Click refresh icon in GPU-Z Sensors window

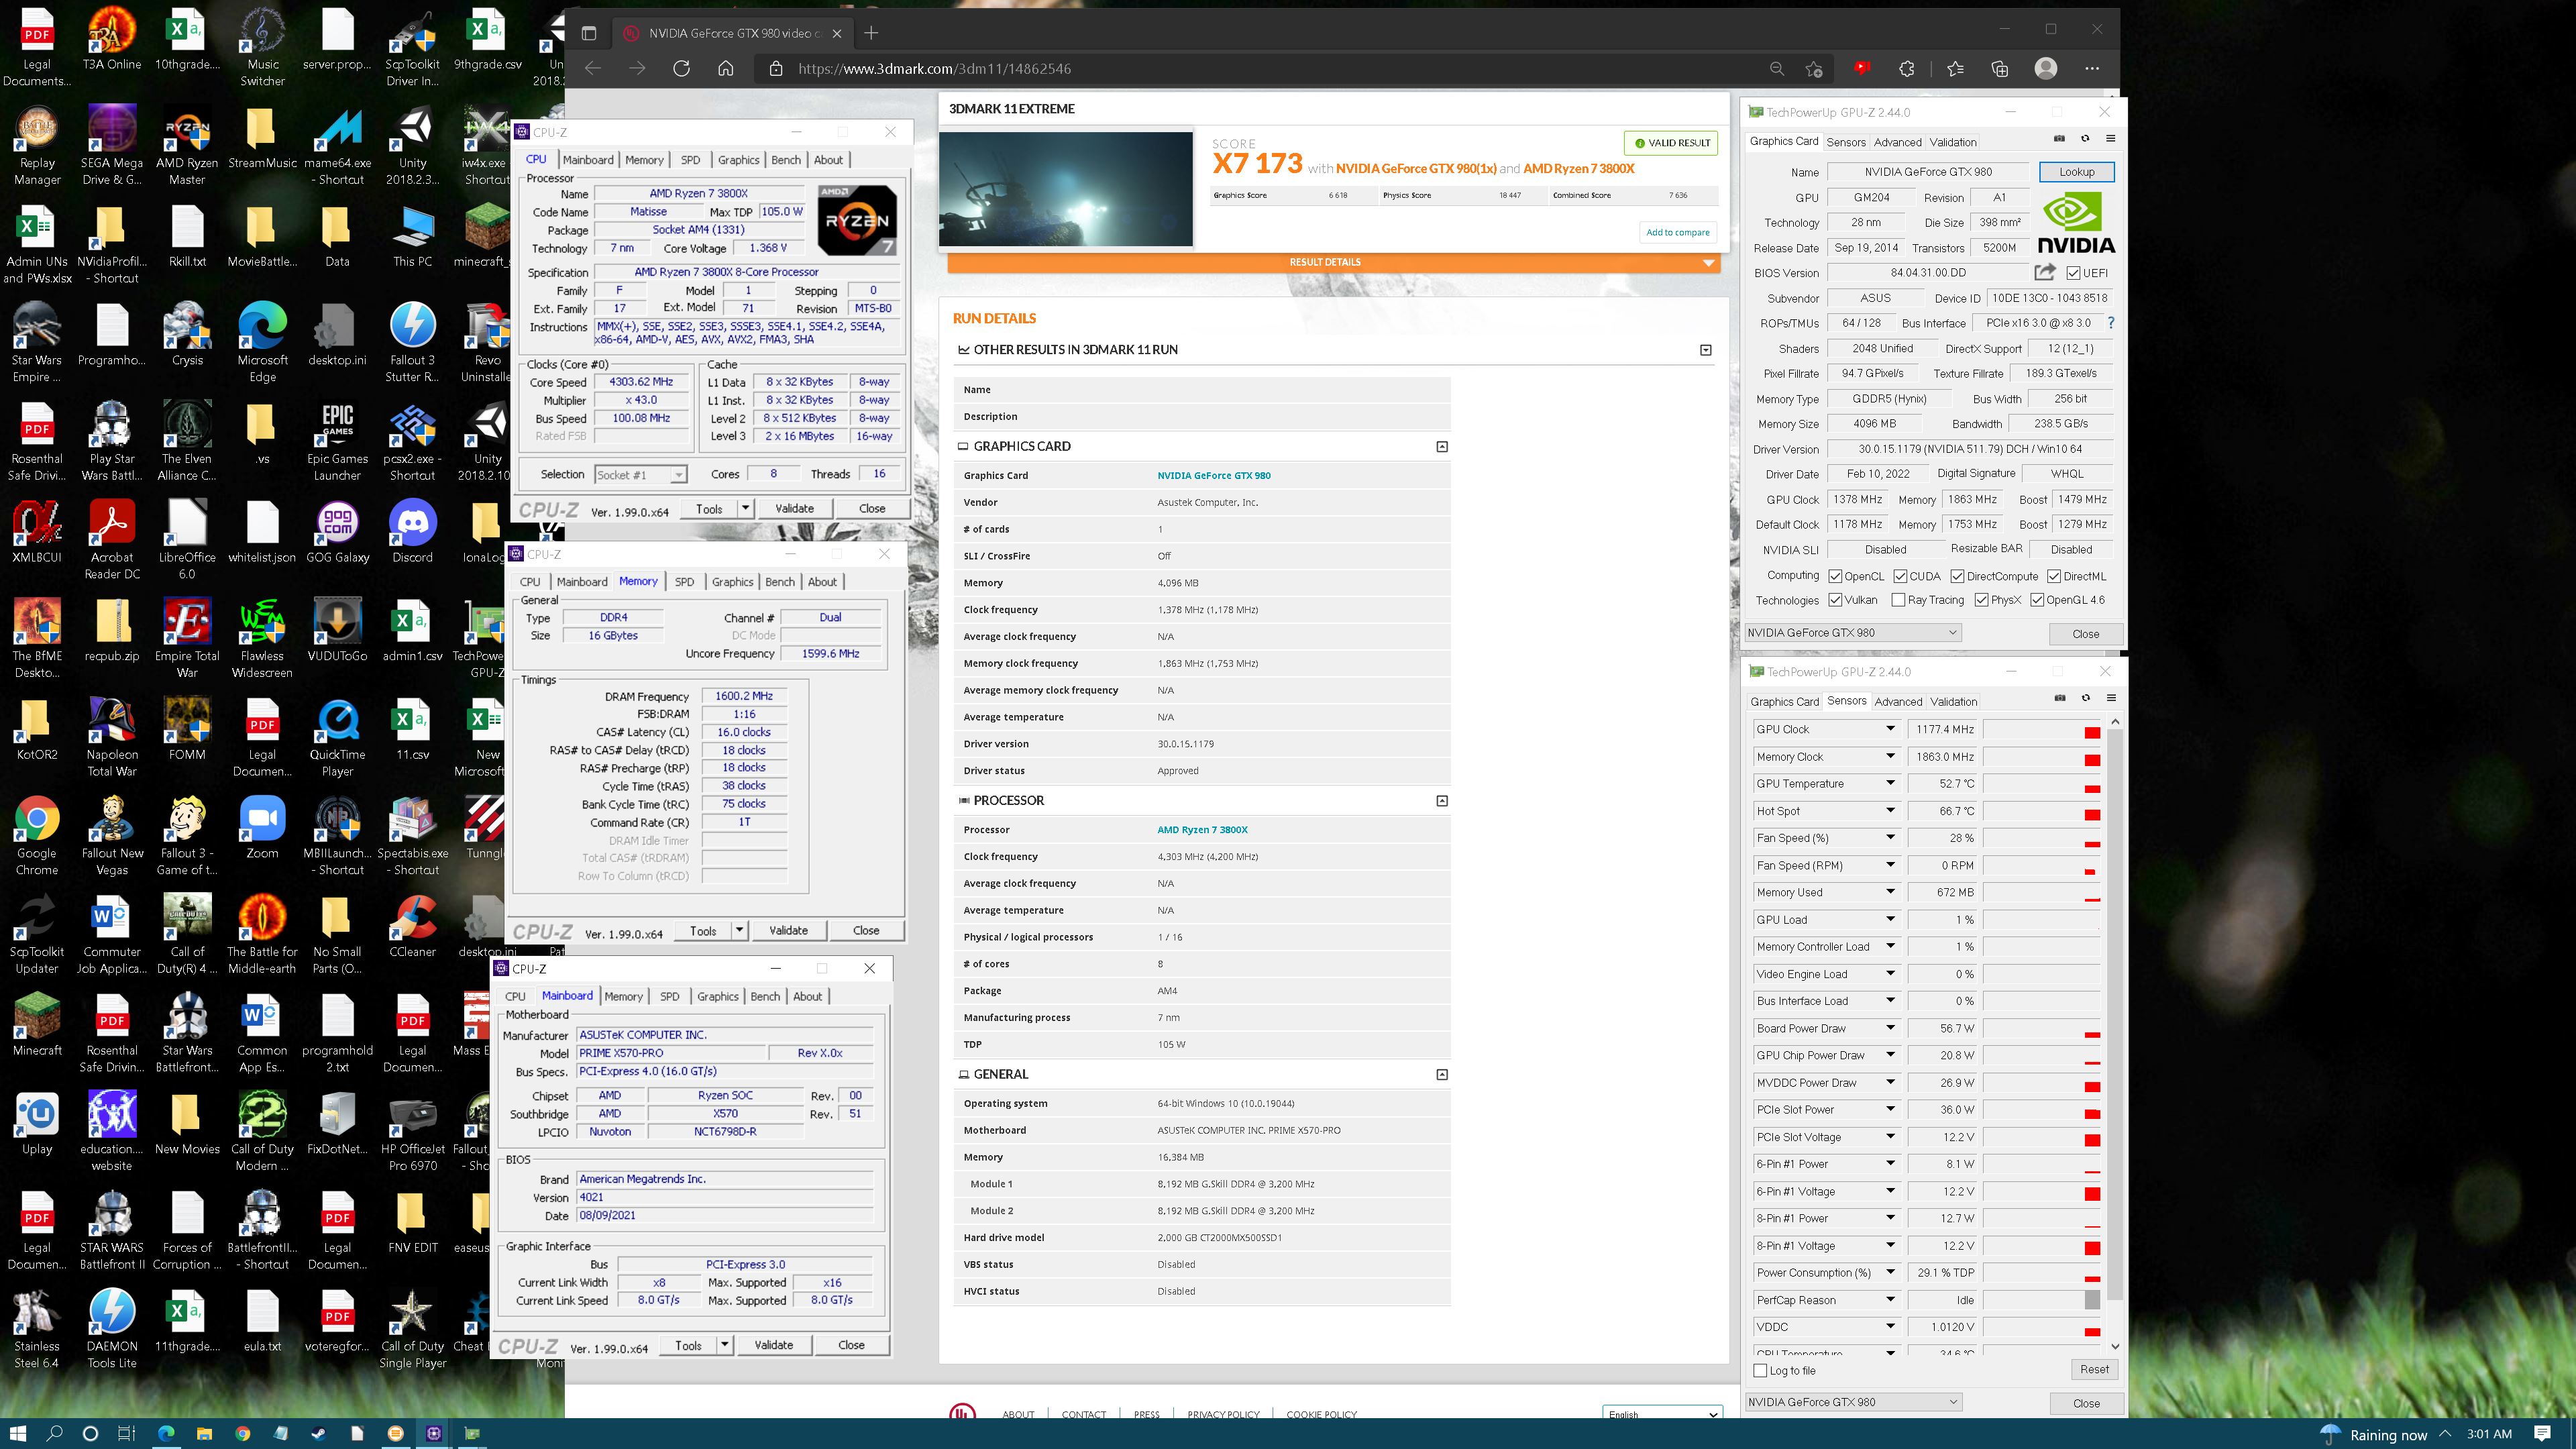tap(2086, 698)
